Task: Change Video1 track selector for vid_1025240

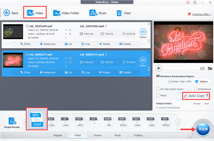Action: coord(66,30)
